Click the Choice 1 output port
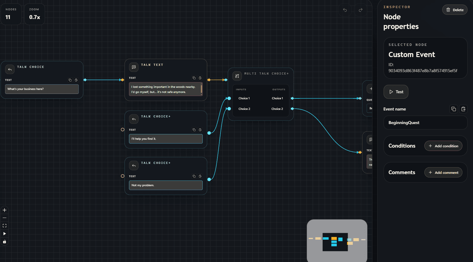Image resolution: width=473 pixels, height=262 pixels. [x=292, y=98]
